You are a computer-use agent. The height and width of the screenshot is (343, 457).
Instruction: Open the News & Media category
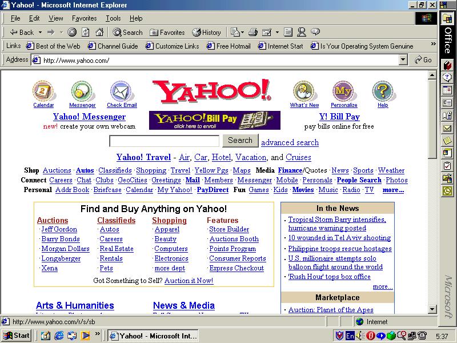click(x=184, y=305)
